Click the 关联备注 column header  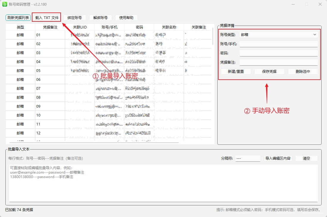point(199,27)
